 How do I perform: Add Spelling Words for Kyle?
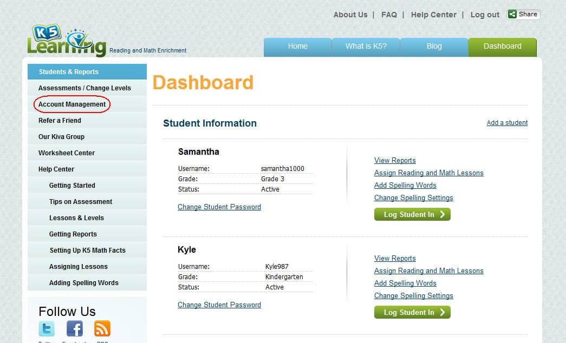click(x=405, y=283)
